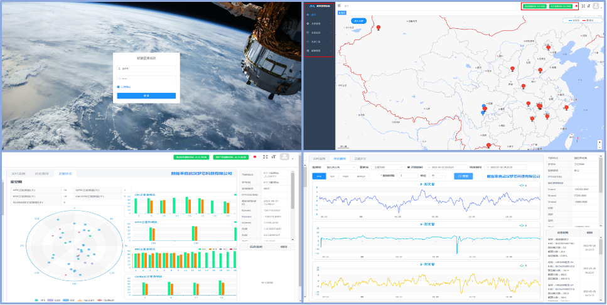Switch to real-time monitoring tab in history query panel

[x=319, y=159]
